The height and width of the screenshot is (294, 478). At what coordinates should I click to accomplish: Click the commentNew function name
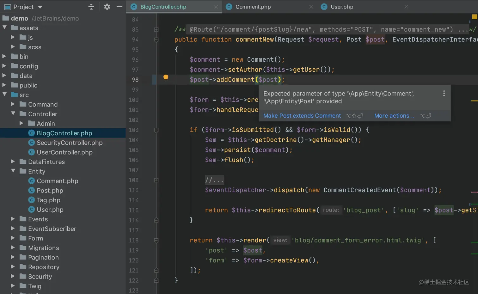(x=255, y=40)
